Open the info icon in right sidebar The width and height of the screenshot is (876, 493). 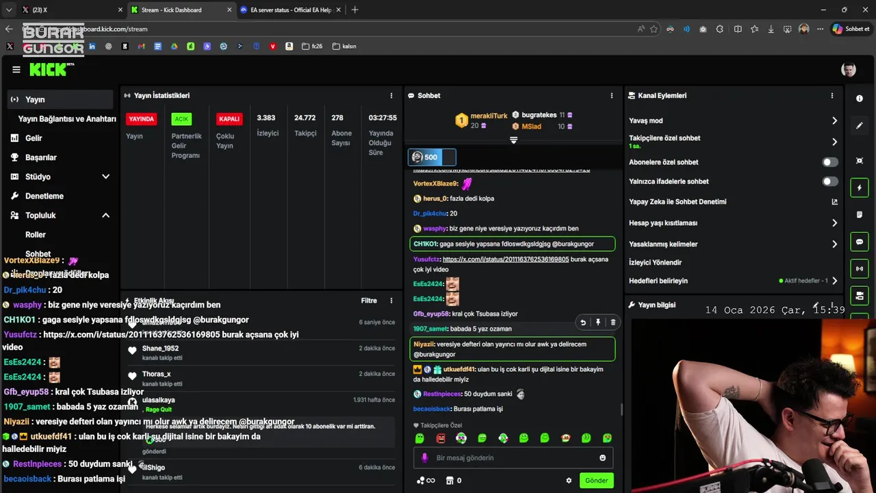click(x=860, y=99)
